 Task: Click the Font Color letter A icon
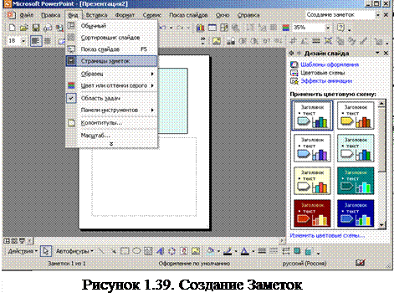(244, 251)
